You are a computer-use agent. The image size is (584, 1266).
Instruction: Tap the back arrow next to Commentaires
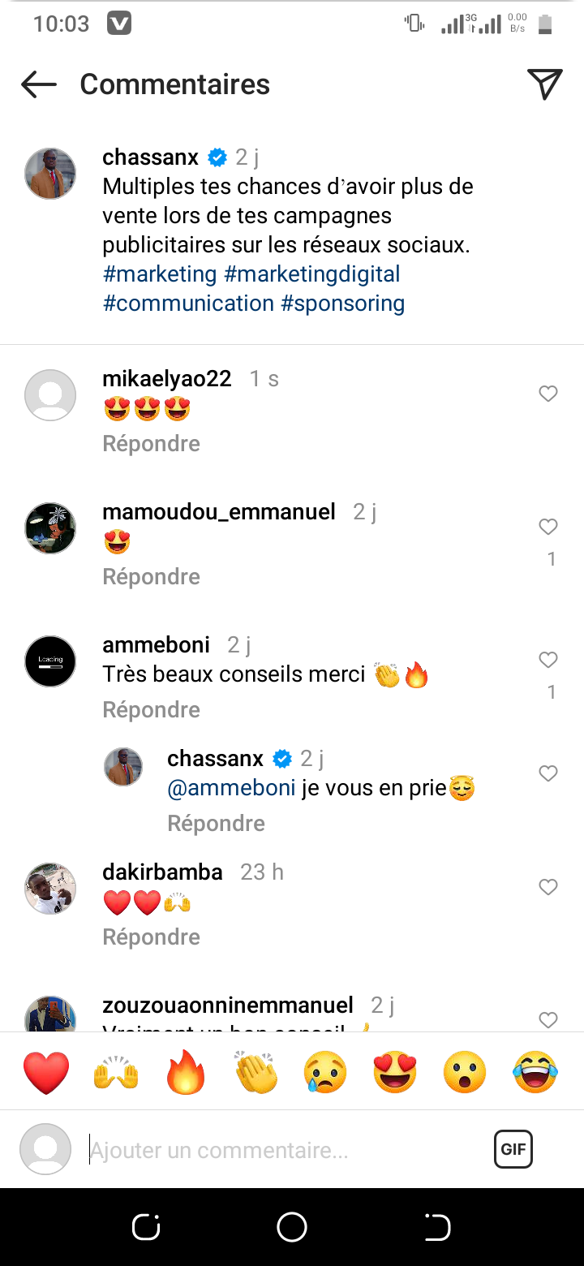(38, 84)
